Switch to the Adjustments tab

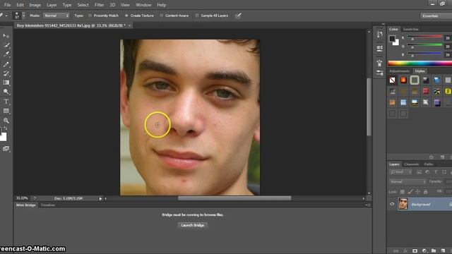tap(399, 71)
